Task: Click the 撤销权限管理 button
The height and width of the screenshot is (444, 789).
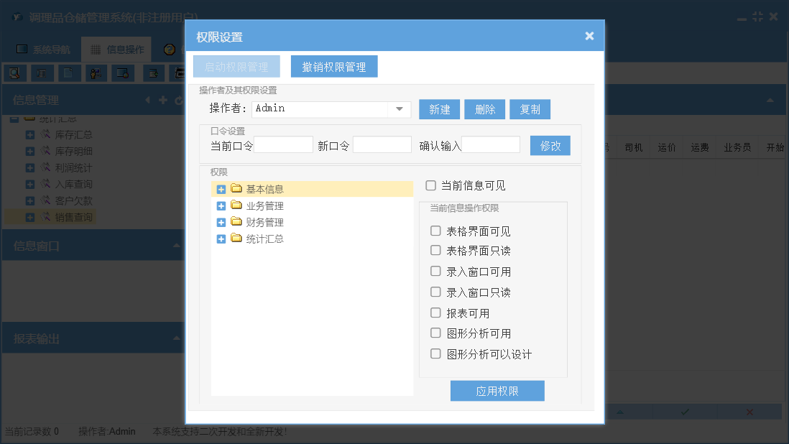Action: click(x=334, y=67)
